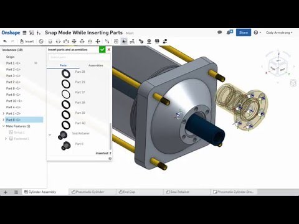Image resolution: width=299 pixels, height=224 pixels.
Task: Collapse the Mate Features (2) section
Action: tap(4, 126)
